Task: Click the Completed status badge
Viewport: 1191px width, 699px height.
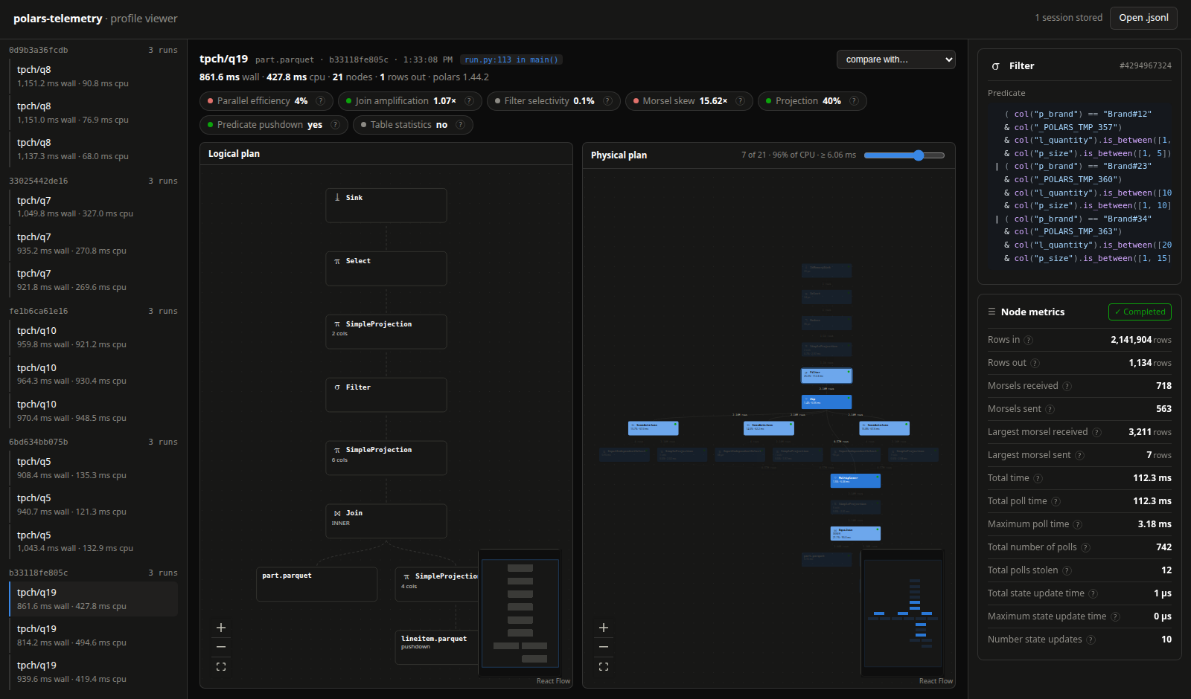Action: pos(1140,312)
